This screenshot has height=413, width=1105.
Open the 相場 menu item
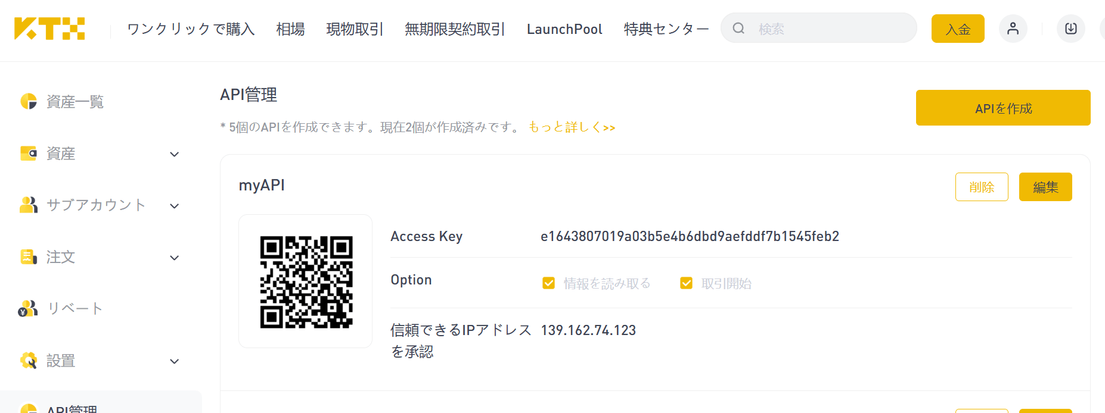(x=290, y=29)
